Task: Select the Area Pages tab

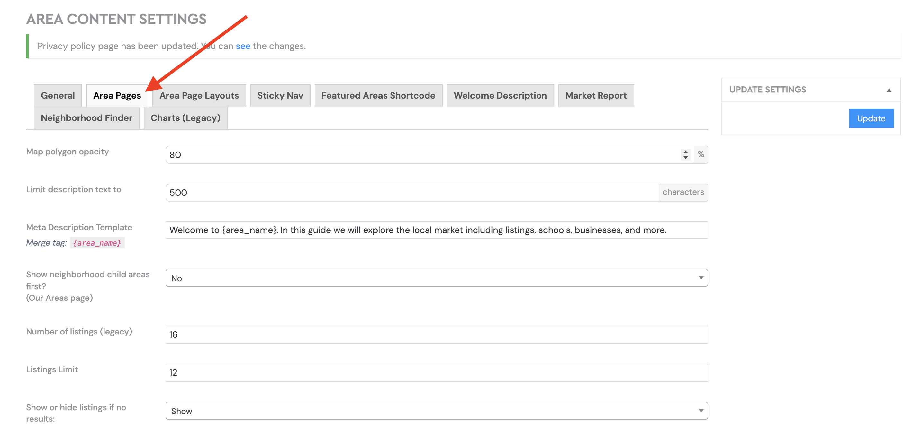Action: 117,95
